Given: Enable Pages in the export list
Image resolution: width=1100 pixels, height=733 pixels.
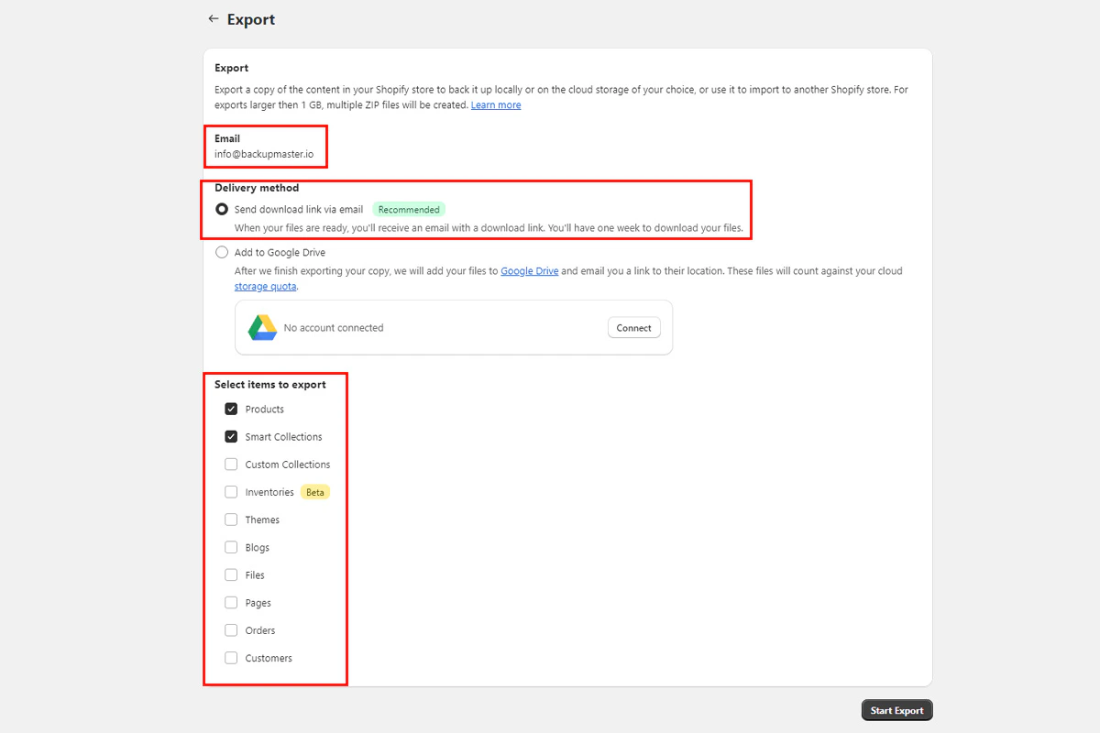Looking at the screenshot, I should pos(231,602).
